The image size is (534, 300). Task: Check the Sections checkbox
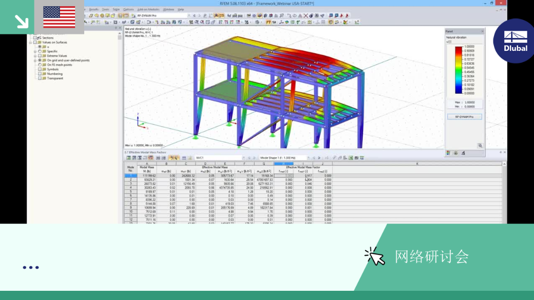coord(35,38)
